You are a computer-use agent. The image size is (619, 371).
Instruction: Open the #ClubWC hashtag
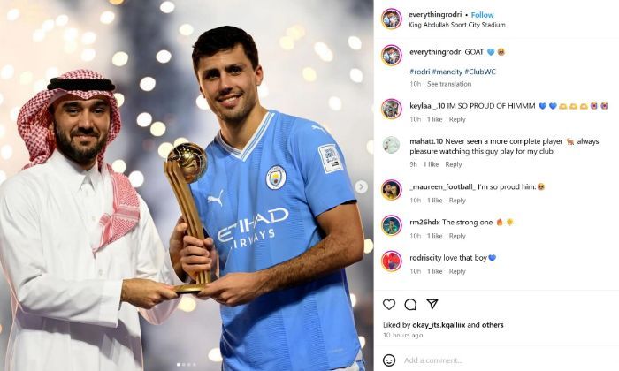pyautogui.click(x=479, y=72)
